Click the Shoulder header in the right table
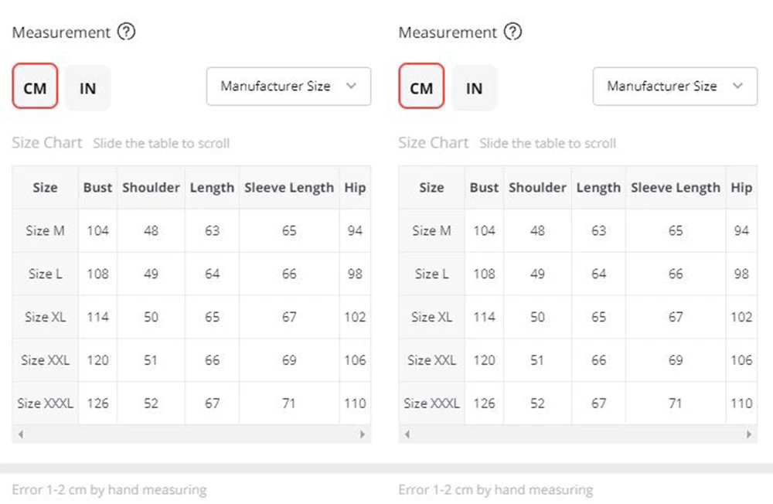The width and height of the screenshot is (773, 504). 537,188
